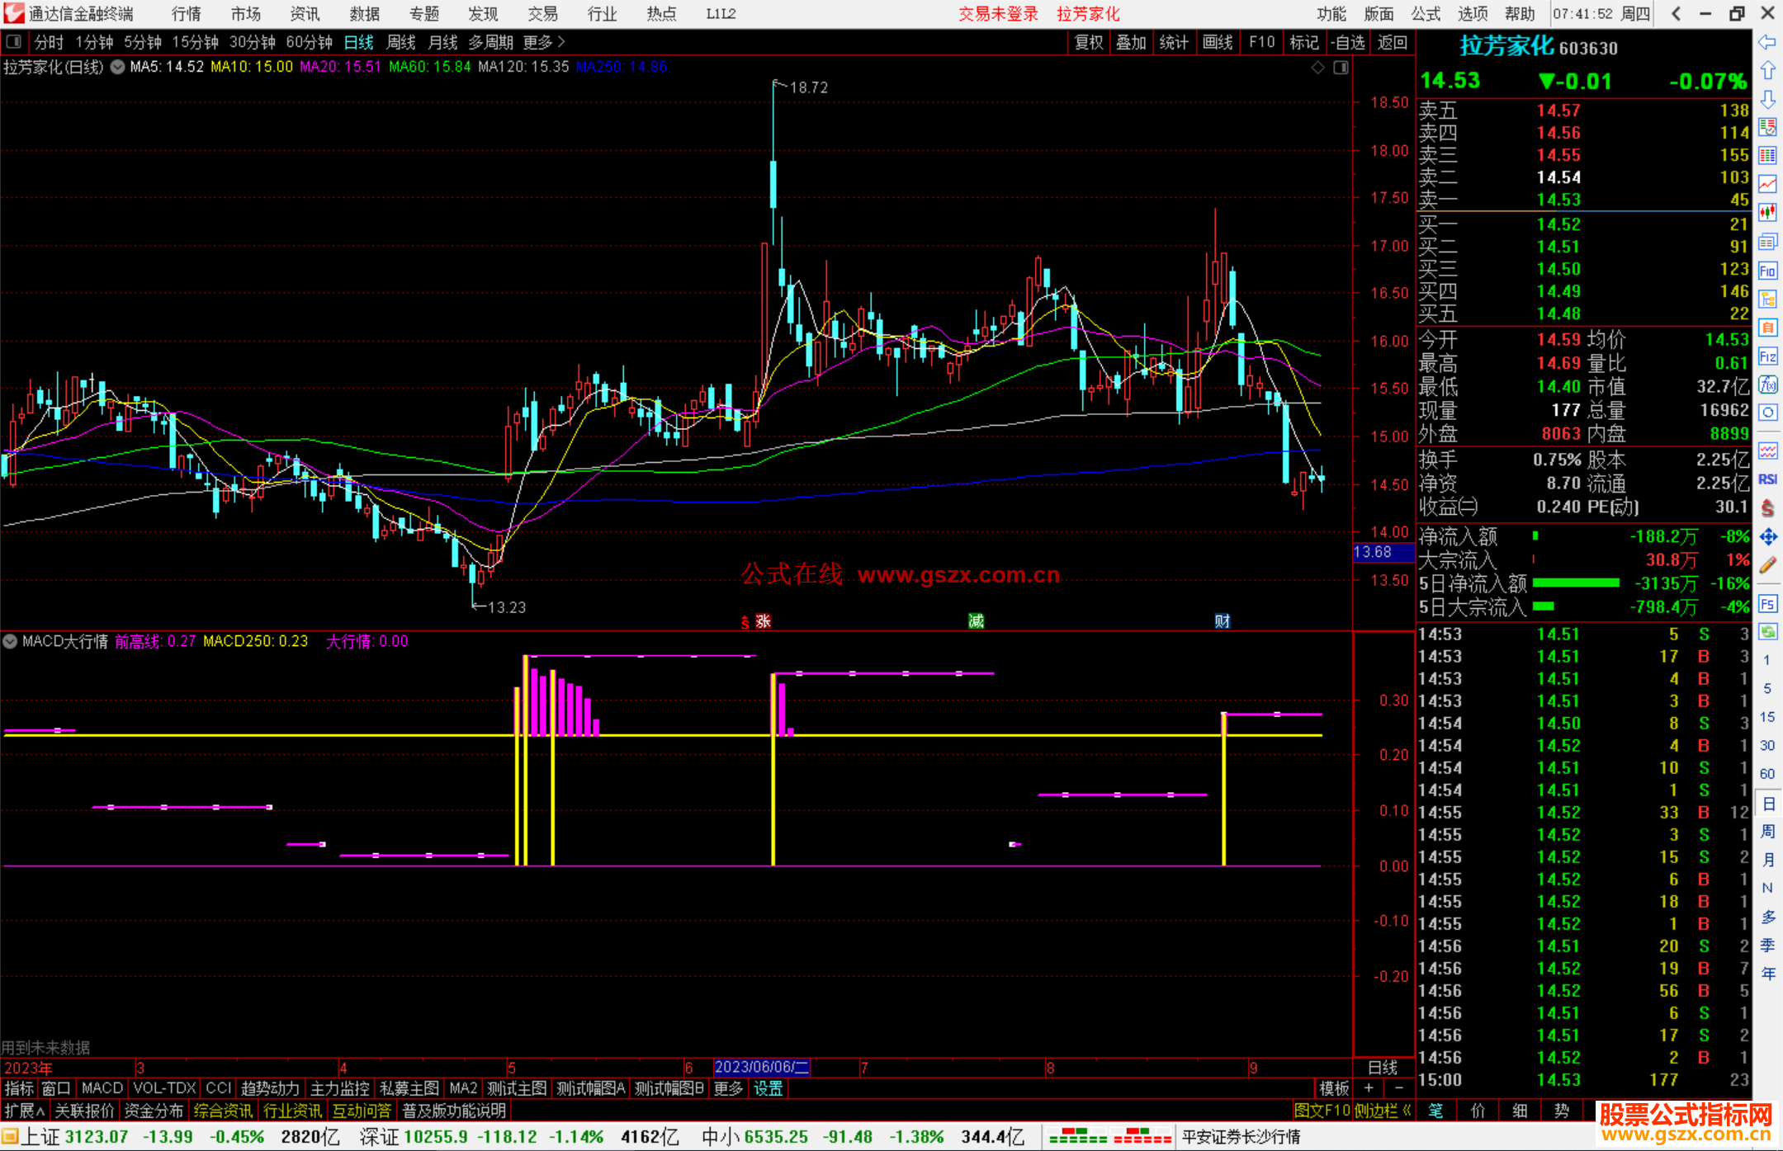Open the colored grid table icon
Screen dimensions: 1783x1151
1767,156
